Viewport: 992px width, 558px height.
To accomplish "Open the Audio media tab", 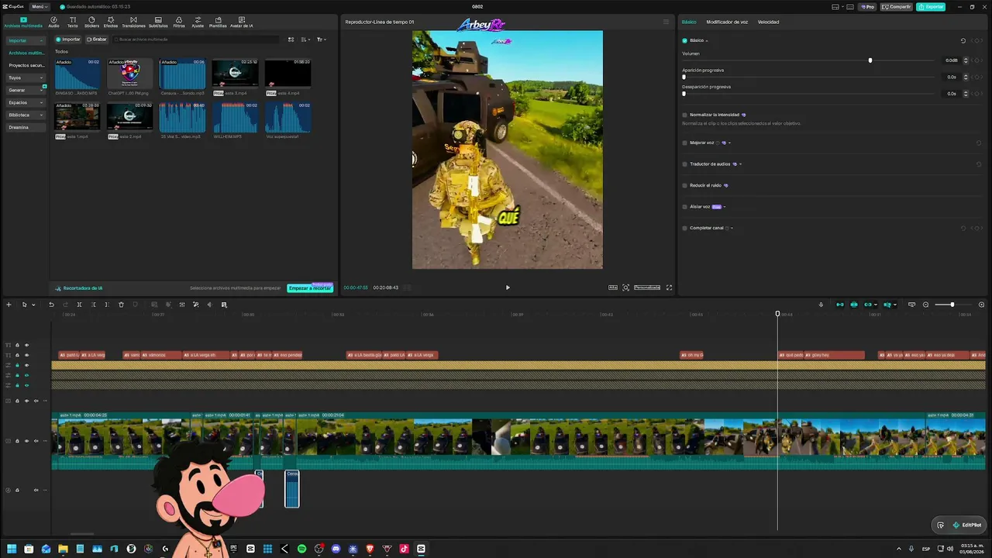I will [x=53, y=22].
